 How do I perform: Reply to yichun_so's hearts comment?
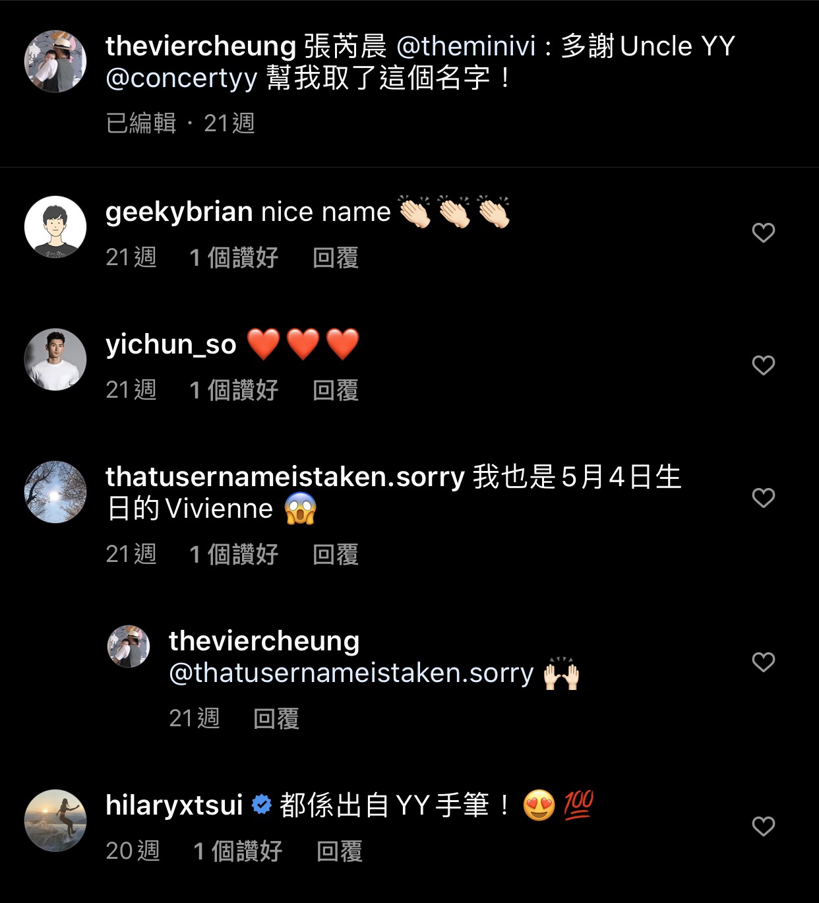[x=336, y=390]
